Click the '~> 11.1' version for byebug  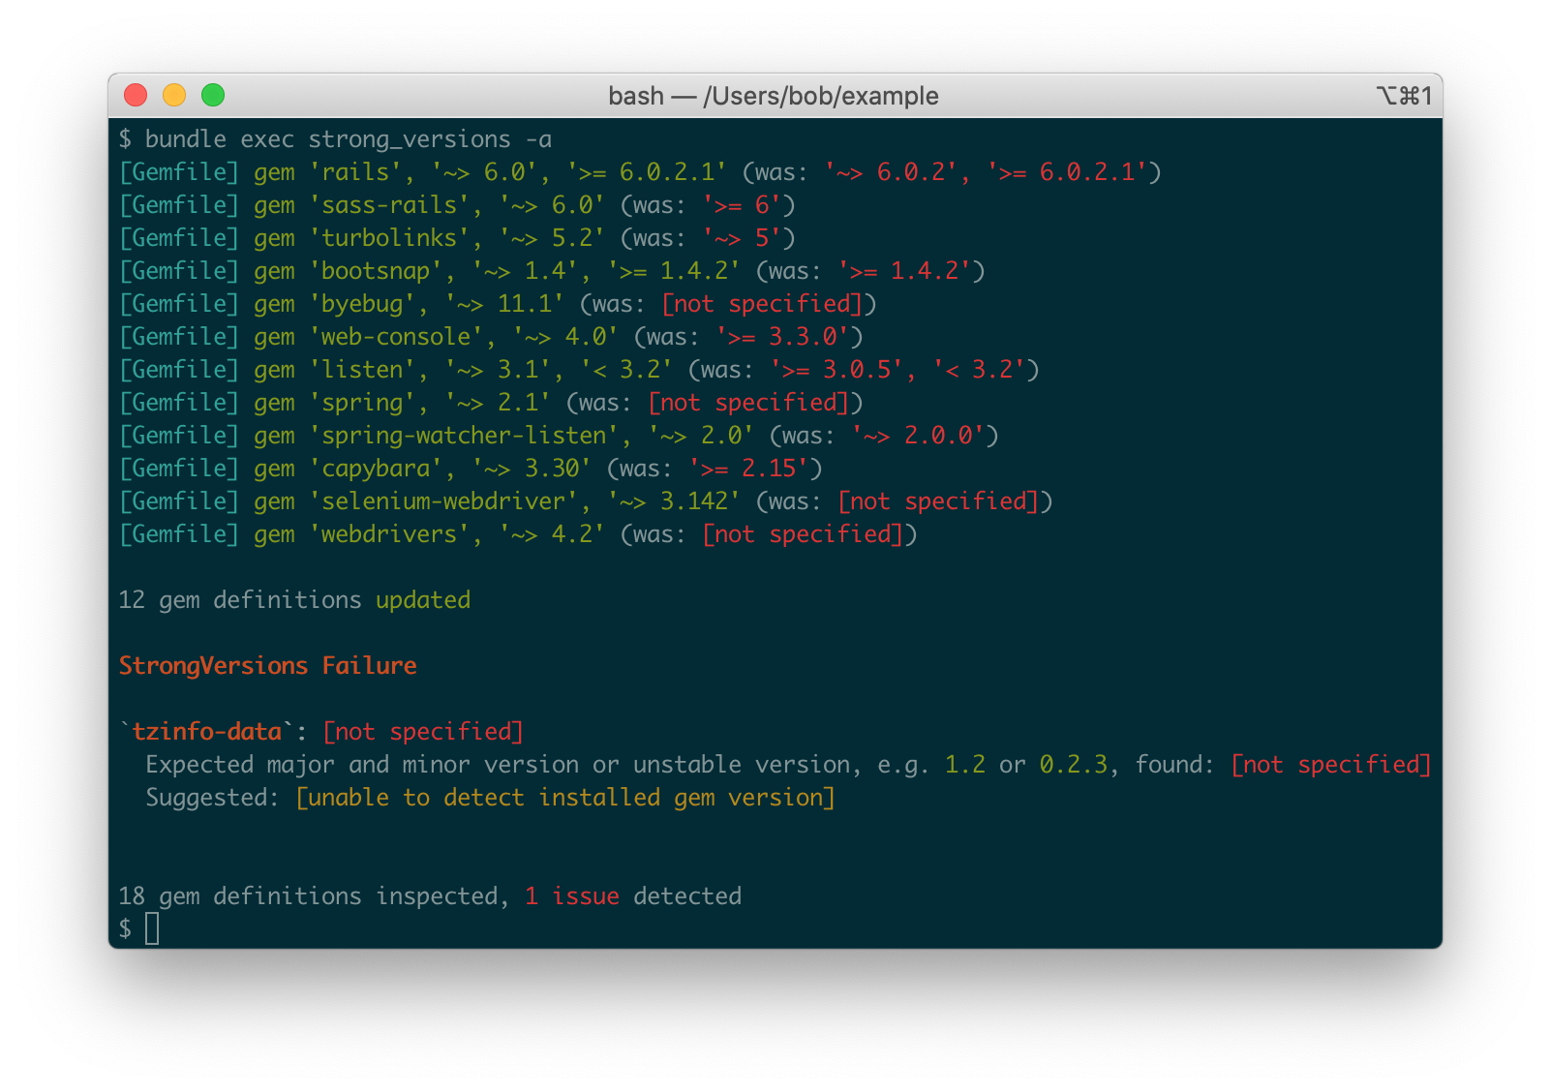pos(504,304)
